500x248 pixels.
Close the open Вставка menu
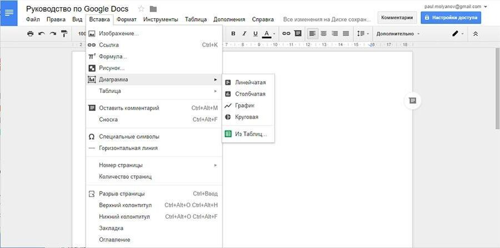point(99,19)
